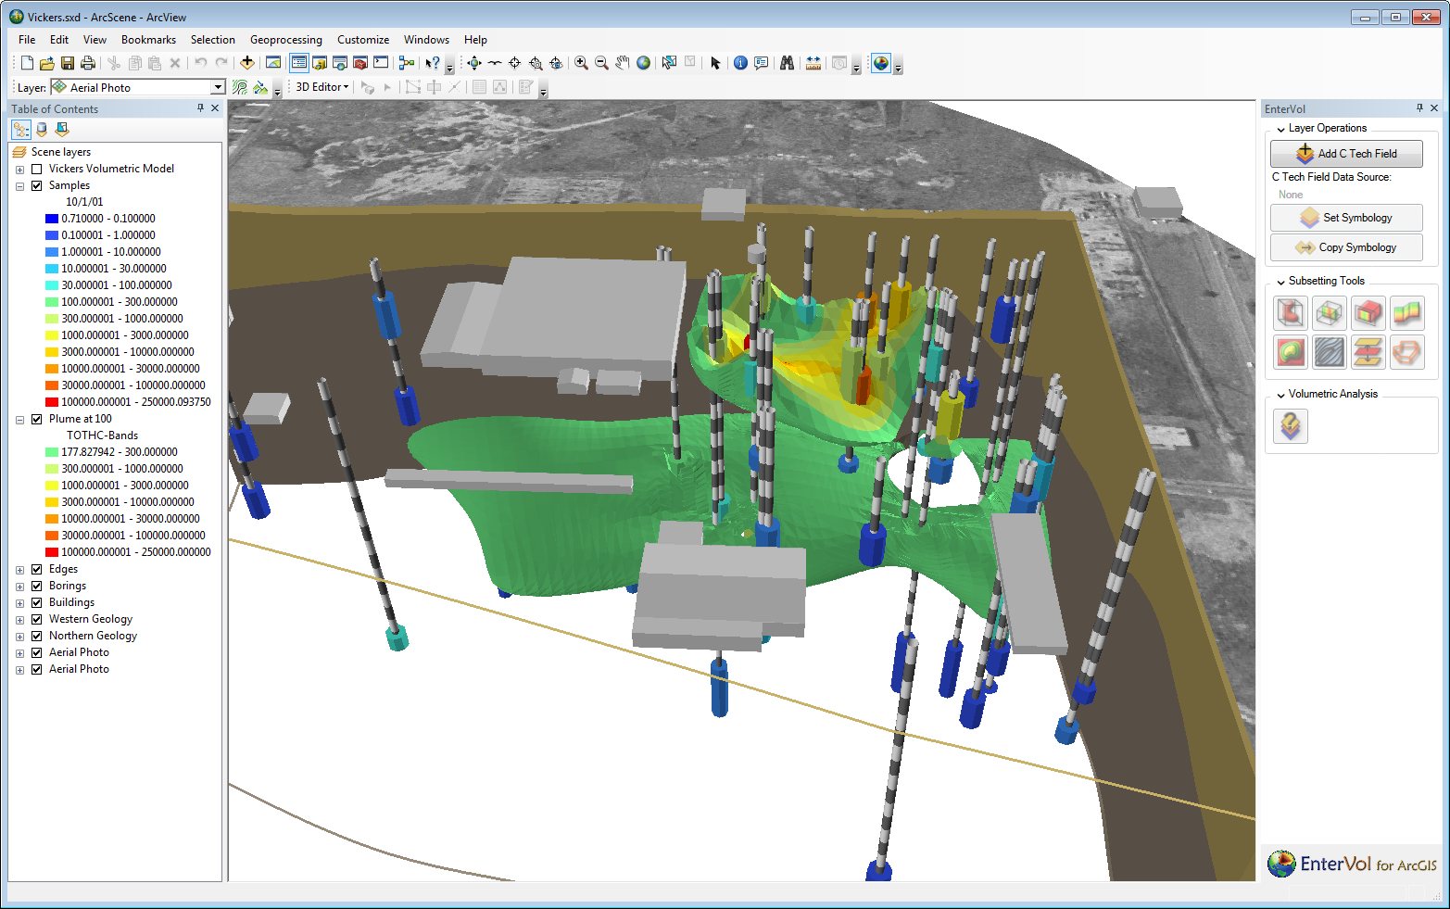1450x909 pixels.
Task: Toggle the Northern Geology layer checkbox
Action: pos(37,636)
